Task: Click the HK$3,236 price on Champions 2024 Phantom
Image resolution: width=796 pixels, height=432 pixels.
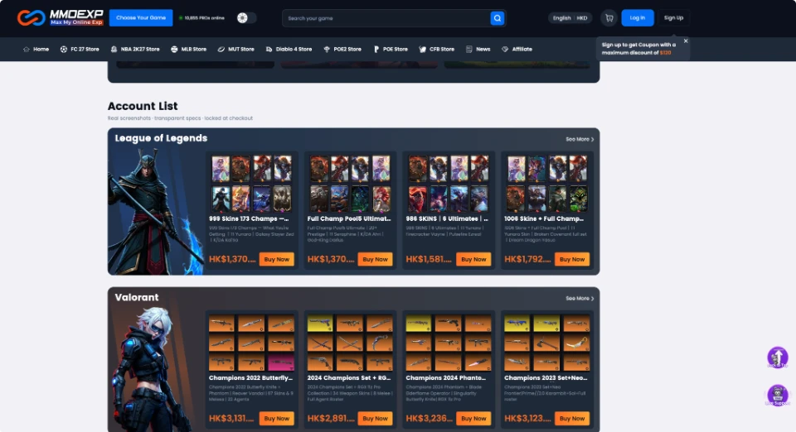Action: tap(429, 418)
